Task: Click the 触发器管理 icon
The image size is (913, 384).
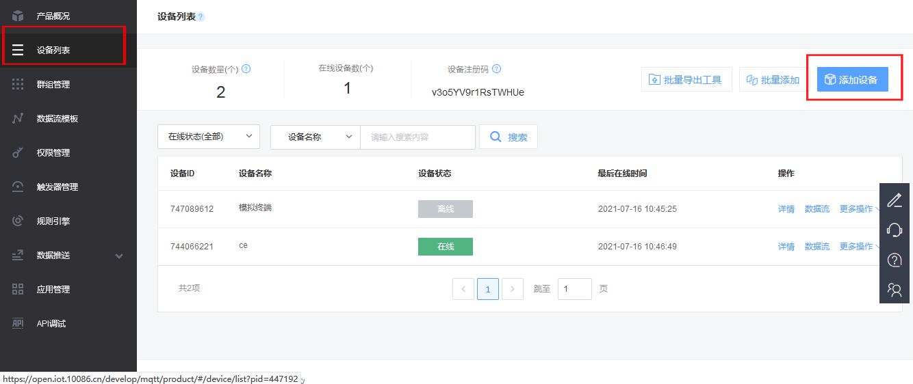Action: tap(18, 187)
